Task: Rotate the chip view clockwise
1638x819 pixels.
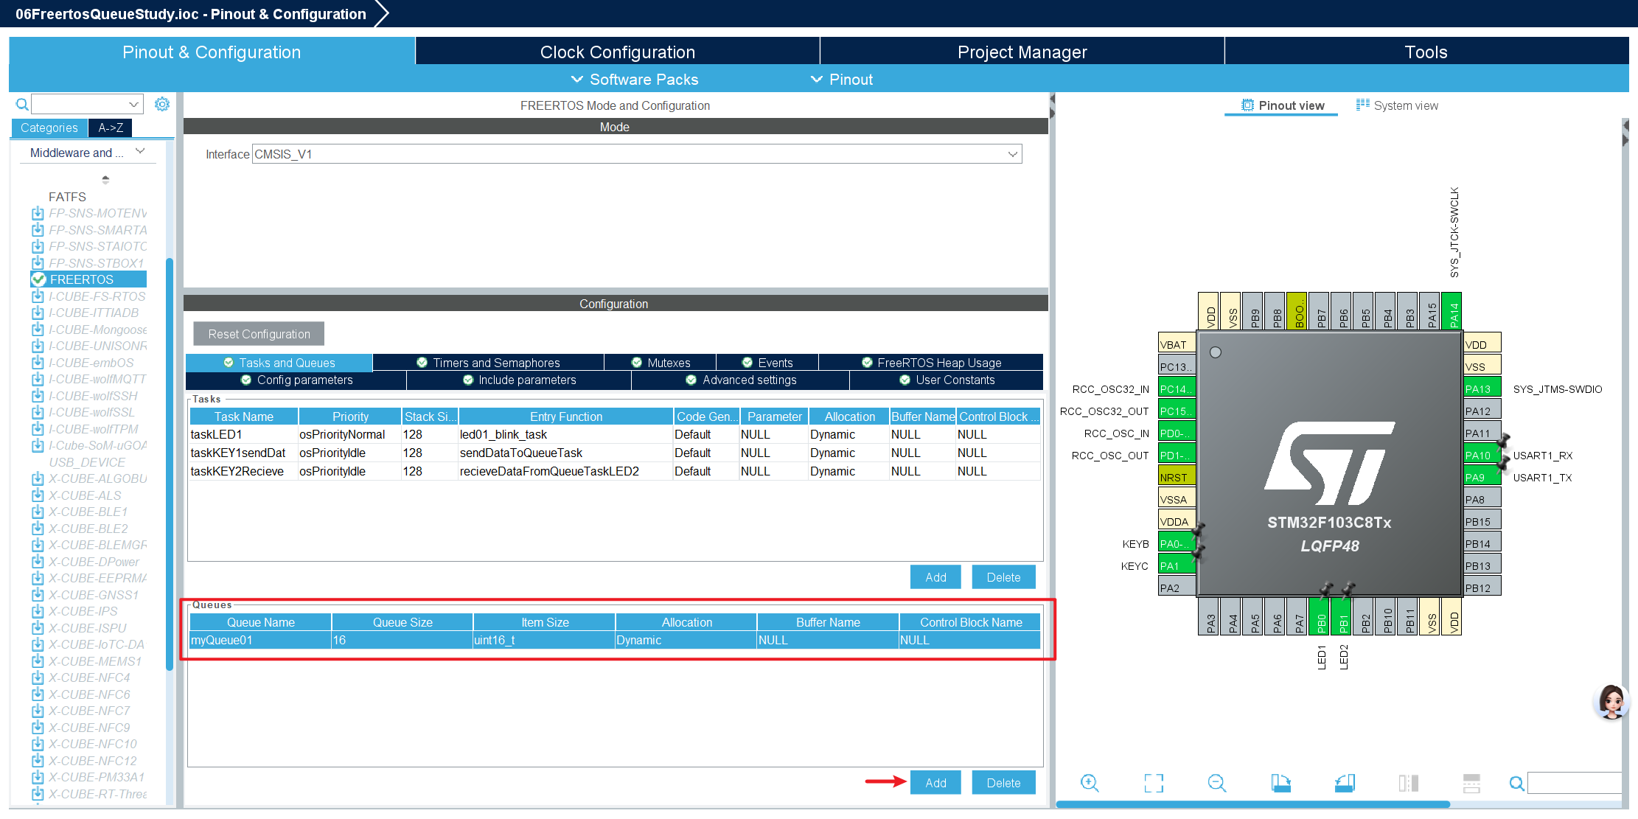Action: pyautogui.click(x=1281, y=783)
